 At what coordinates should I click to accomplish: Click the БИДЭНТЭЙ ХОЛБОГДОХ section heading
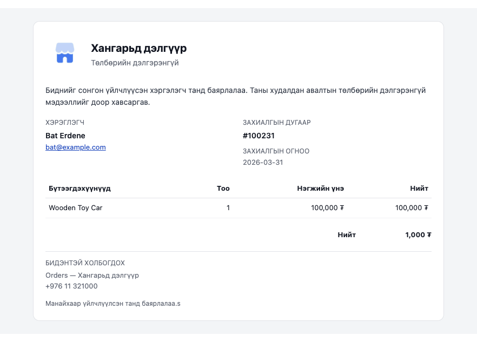pos(85,263)
